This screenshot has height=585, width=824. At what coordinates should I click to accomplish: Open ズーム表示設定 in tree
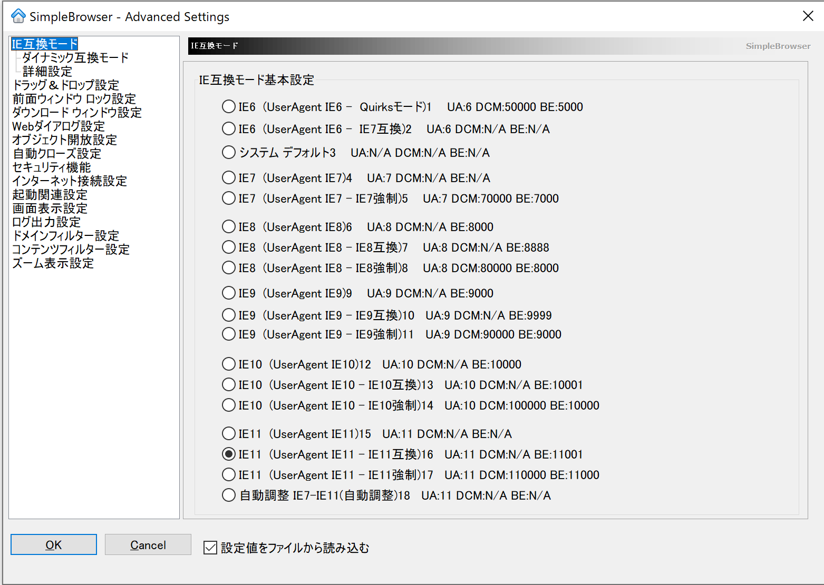(x=53, y=263)
